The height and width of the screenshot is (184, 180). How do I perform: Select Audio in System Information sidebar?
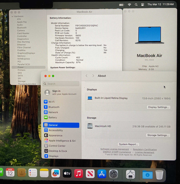20,25
